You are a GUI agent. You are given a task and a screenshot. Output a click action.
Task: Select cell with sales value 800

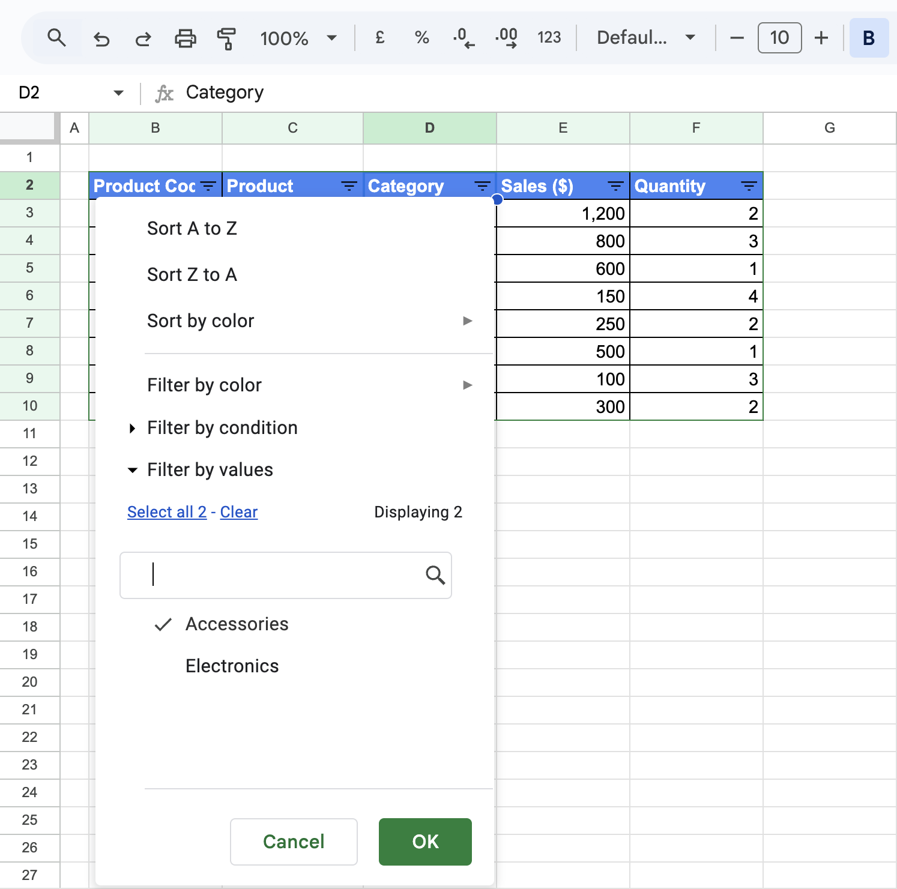563,241
